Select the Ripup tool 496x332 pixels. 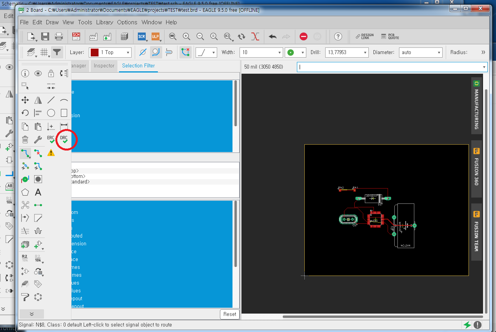coord(38,153)
